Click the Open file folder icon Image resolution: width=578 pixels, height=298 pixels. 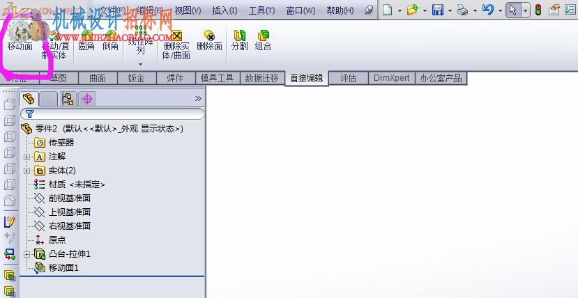click(413, 10)
